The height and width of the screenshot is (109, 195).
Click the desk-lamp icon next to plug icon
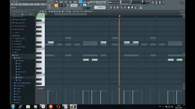(136, 8)
